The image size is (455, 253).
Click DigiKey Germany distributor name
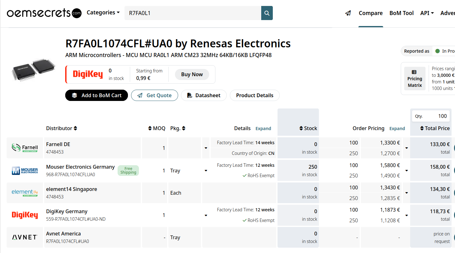point(67,211)
